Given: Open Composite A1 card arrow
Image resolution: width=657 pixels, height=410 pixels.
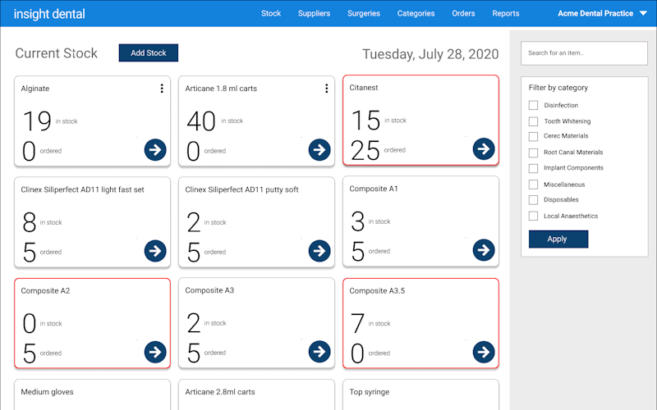Looking at the screenshot, I should tap(484, 250).
